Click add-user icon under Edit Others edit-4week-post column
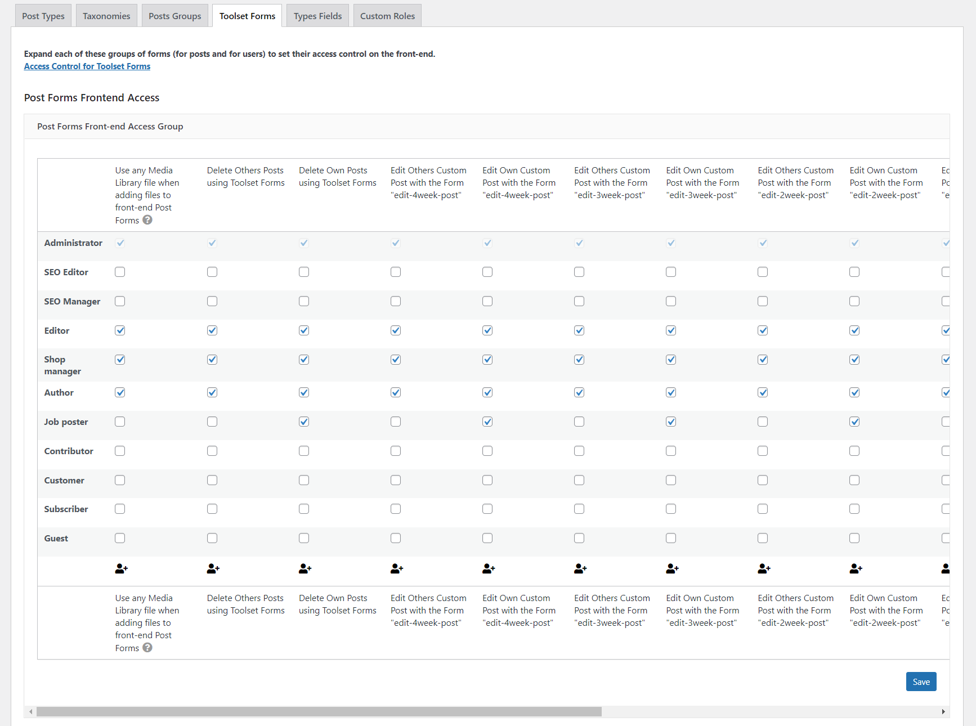 click(396, 569)
